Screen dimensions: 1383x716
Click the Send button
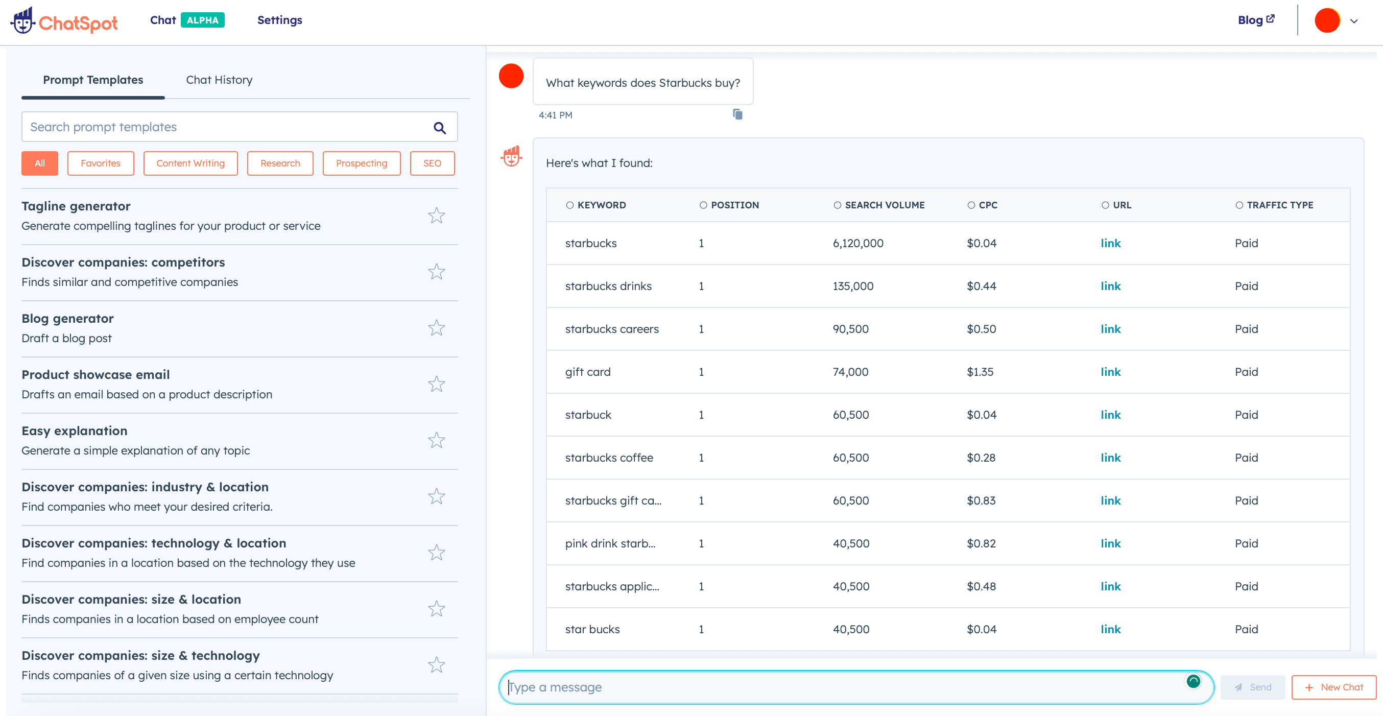pos(1253,687)
